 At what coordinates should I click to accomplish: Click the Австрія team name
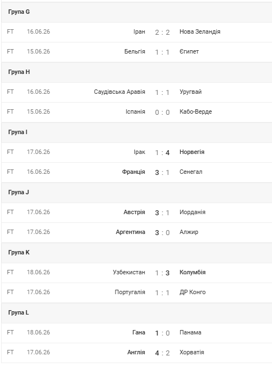(134, 212)
